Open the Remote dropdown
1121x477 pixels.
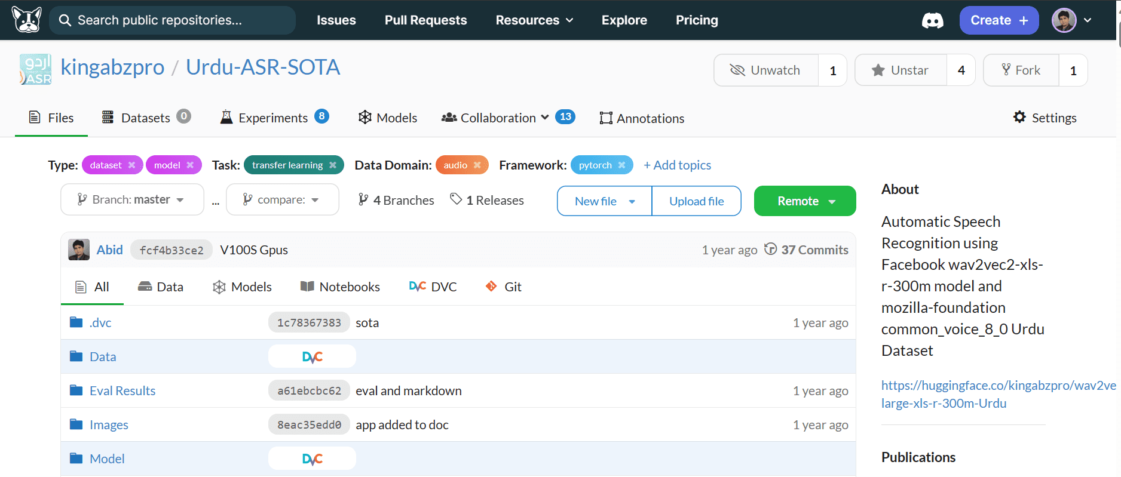click(x=805, y=201)
